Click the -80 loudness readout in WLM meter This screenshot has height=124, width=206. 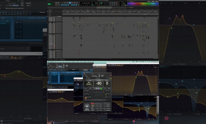(98, 83)
